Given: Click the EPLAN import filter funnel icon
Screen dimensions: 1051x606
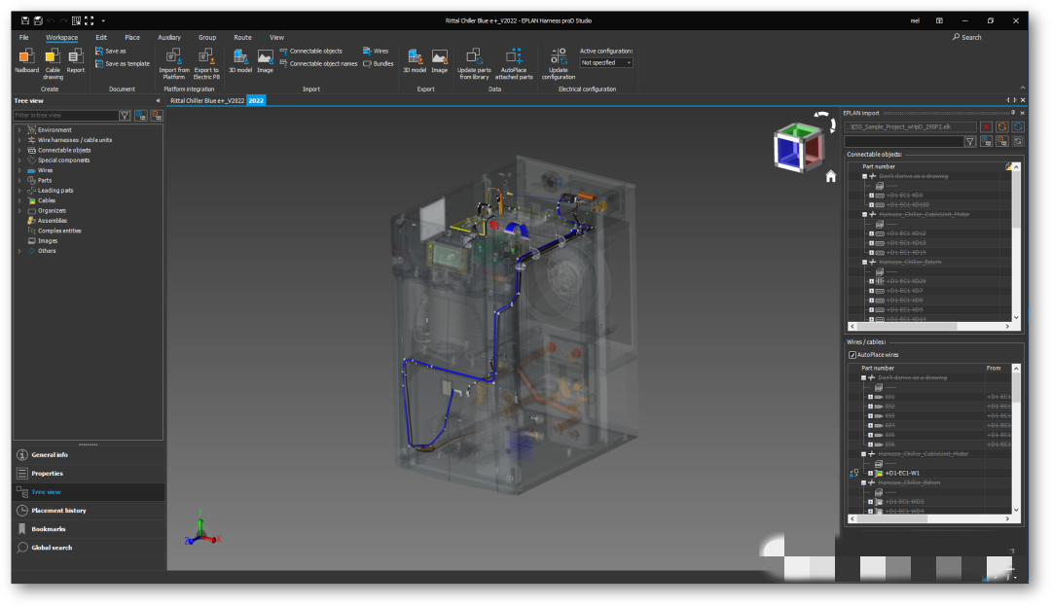Looking at the screenshot, I should pyautogui.click(x=970, y=141).
